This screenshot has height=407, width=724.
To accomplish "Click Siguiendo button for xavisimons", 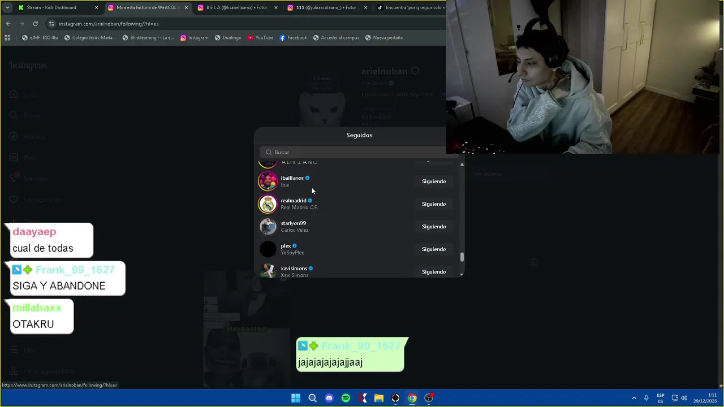I will click(434, 272).
